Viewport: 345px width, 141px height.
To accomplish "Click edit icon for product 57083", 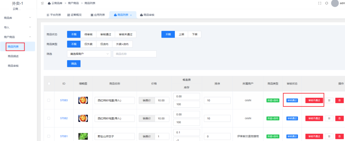I will coord(329,100).
